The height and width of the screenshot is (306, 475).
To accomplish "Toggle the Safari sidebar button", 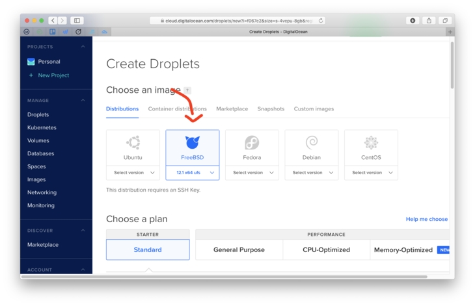I will coord(77,21).
